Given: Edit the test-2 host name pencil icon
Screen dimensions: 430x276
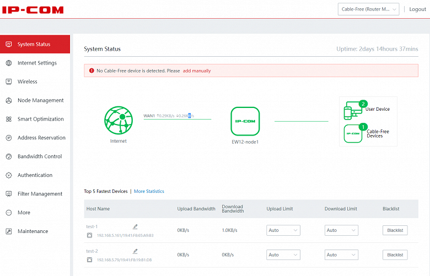Looking at the screenshot, I should (135, 251).
